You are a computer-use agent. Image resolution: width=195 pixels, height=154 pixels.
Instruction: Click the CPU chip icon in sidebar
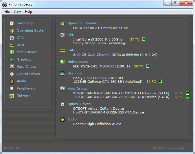12,38
